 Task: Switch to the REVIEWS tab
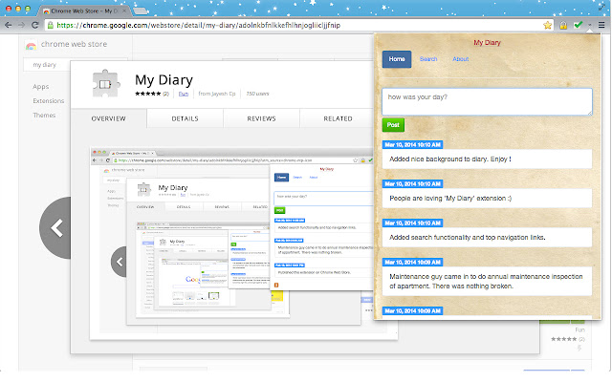(x=261, y=118)
